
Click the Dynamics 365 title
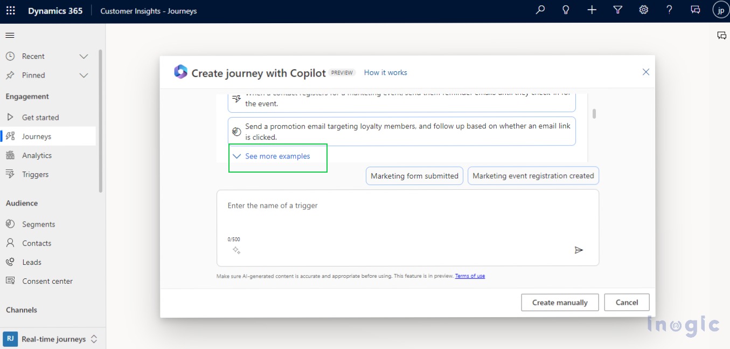55,11
